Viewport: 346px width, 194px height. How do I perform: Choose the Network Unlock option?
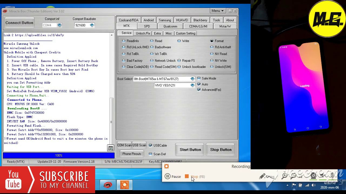pos(152,61)
